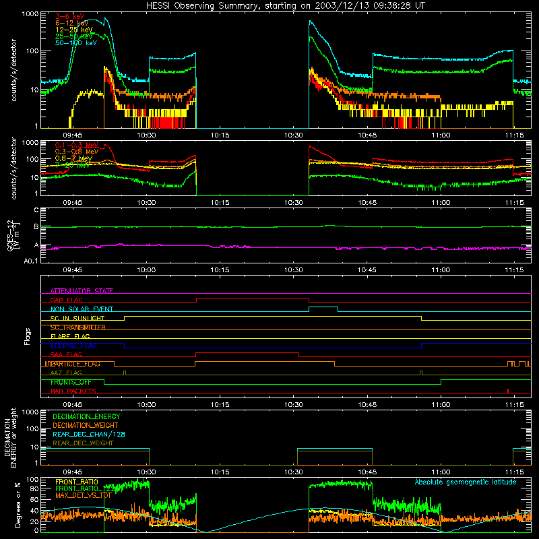Viewport: 539px width, 539px height.
Task: Select the DECIMATION_ENERGY legend label
Action: pyautogui.click(x=86, y=416)
